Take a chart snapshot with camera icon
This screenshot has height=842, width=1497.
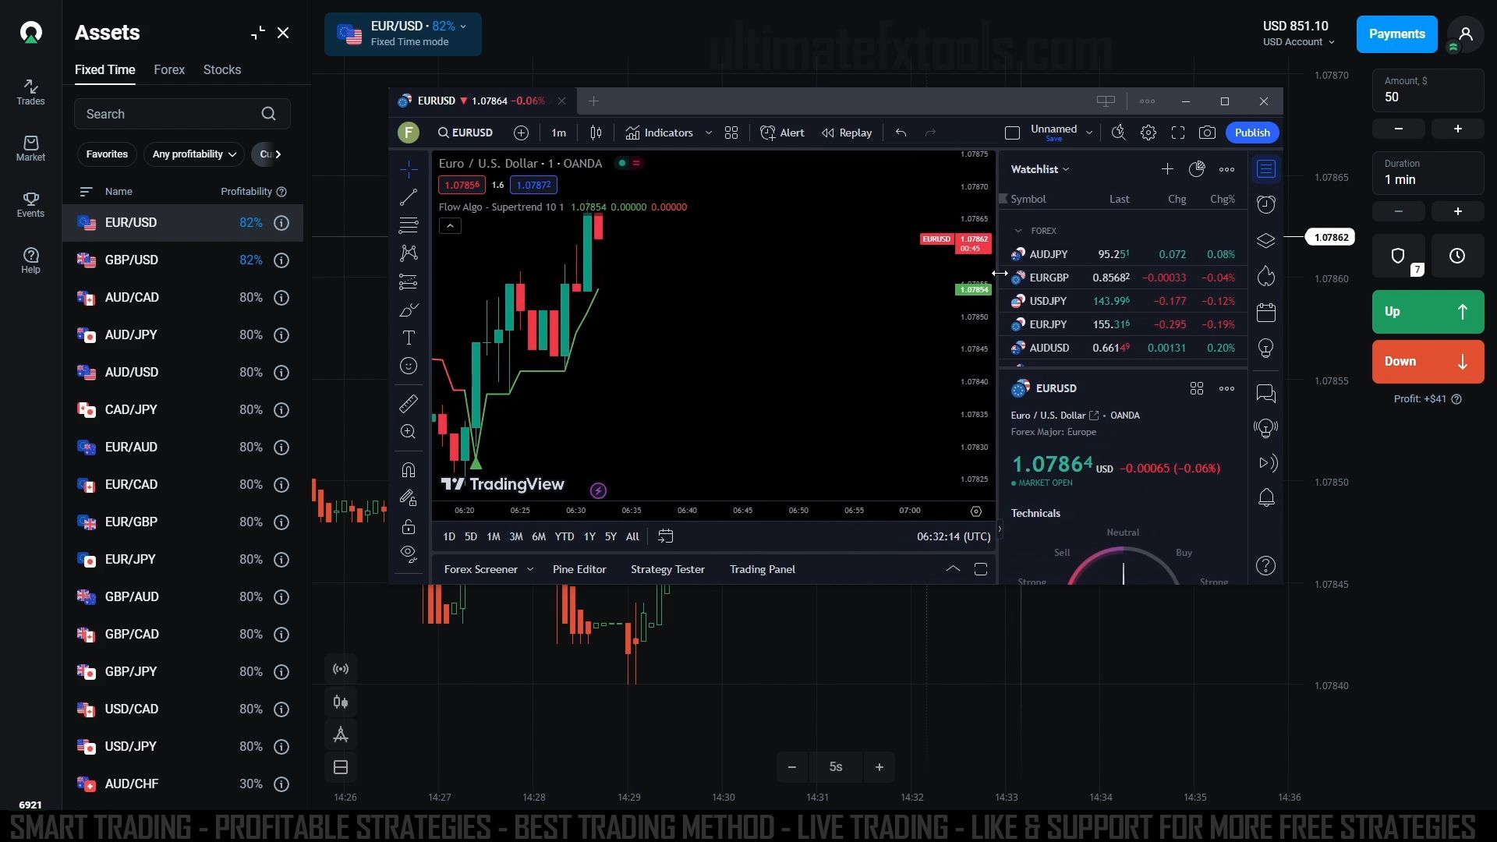[x=1207, y=133]
